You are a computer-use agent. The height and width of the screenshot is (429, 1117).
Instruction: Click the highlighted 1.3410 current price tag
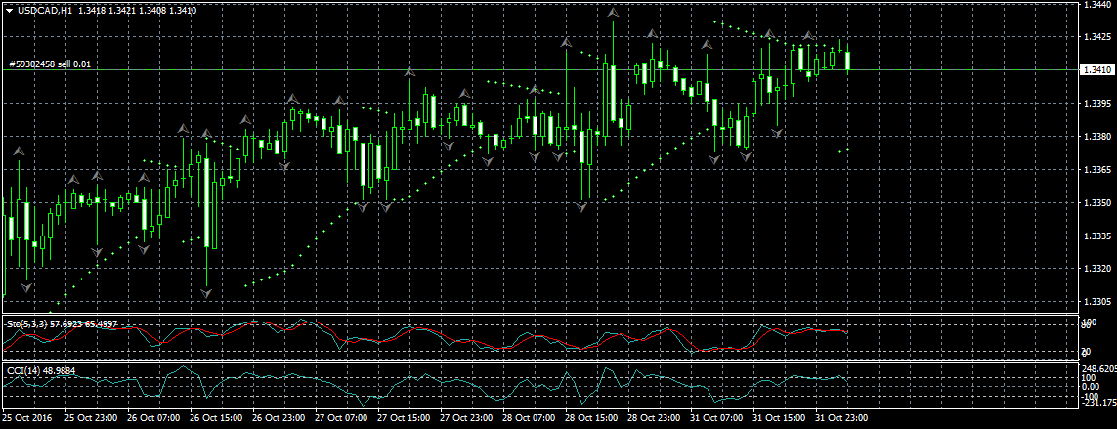[1097, 70]
